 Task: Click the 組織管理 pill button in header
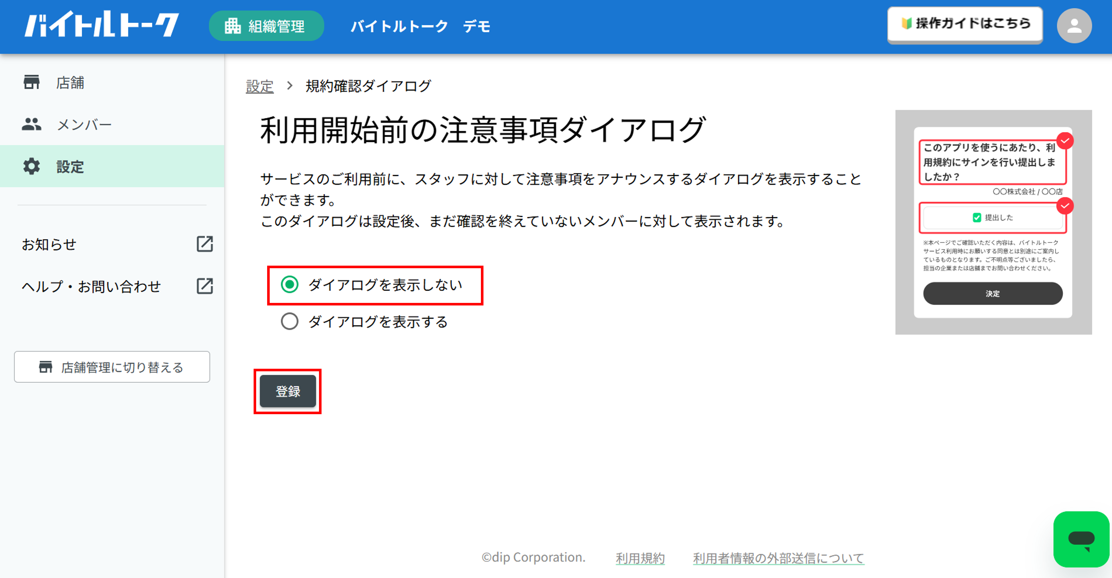(266, 26)
